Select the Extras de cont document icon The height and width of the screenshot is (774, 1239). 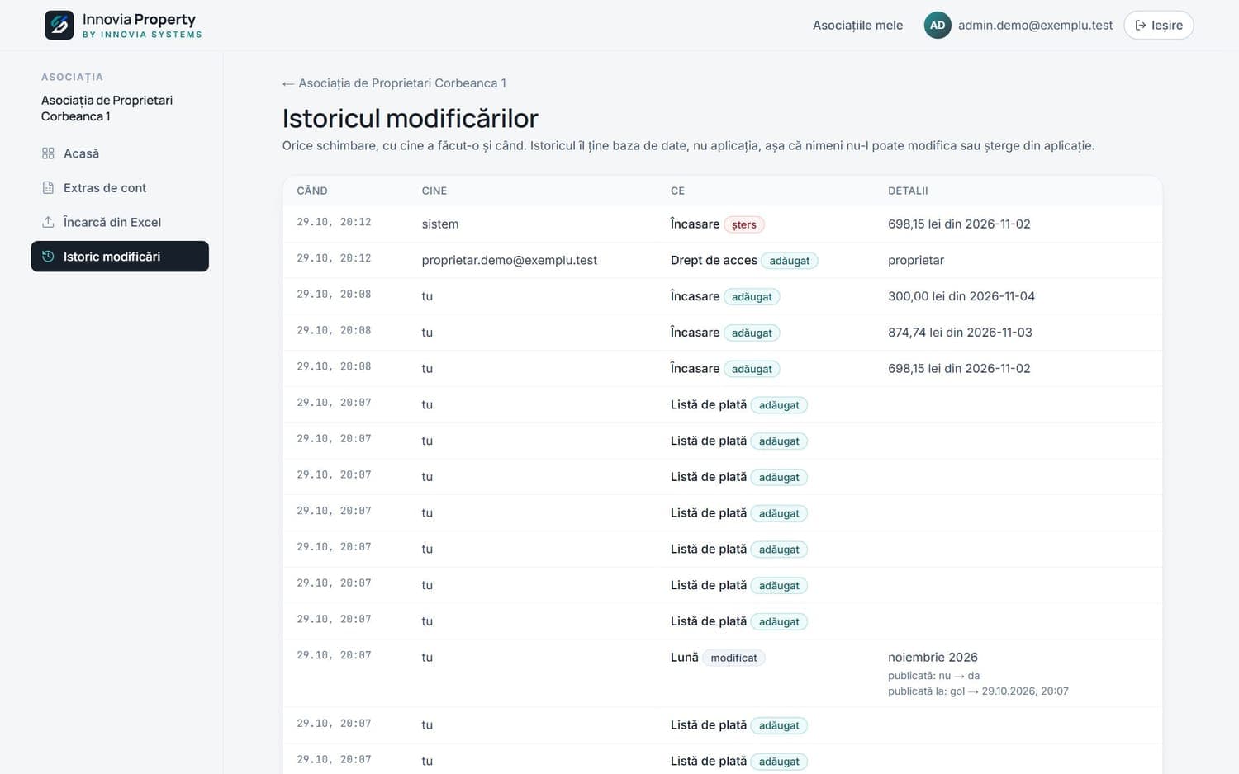pyautogui.click(x=48, y=188)
